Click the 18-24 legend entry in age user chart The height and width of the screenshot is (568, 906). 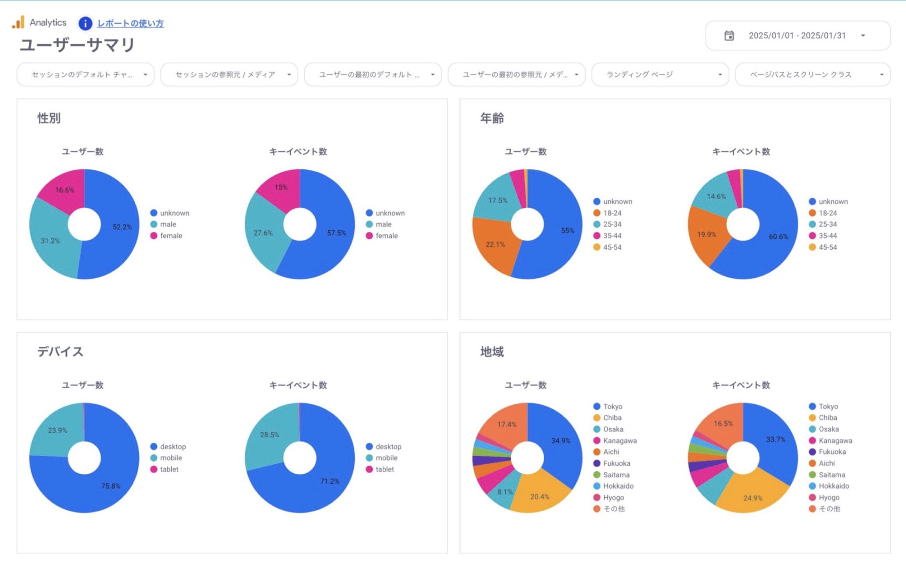pyautogui.click(x=612, y=213)
